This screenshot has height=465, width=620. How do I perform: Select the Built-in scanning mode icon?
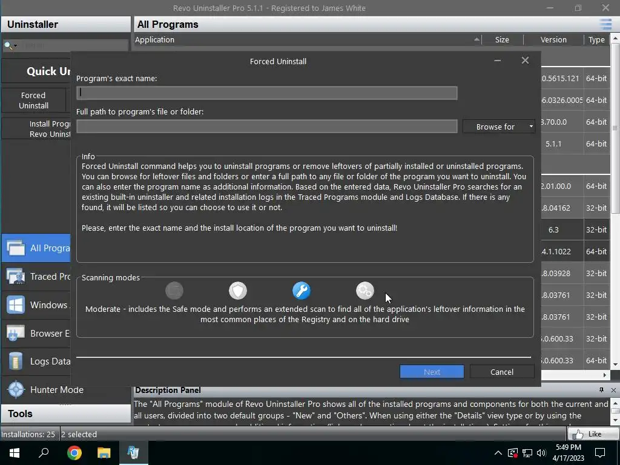174,291
